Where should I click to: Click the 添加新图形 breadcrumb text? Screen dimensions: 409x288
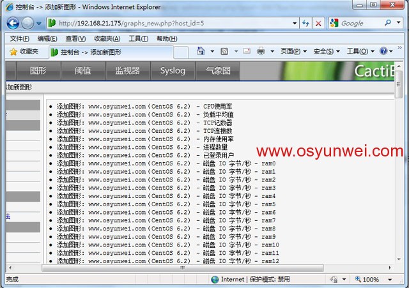pyautogui.click(x=19, y=87)
